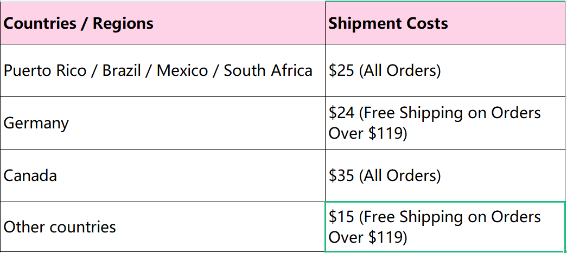Click the word Brazil in first row
Screen dimensions: 567x253
[122, 70]
